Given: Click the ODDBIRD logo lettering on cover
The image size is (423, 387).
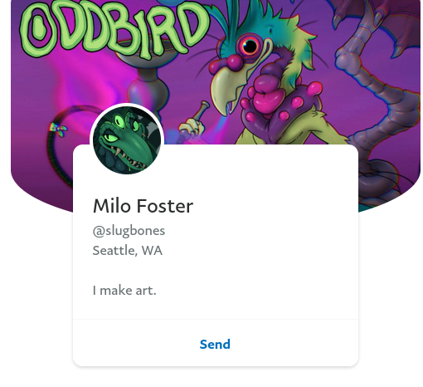Looking at the screenshot, I should point(114,29).
